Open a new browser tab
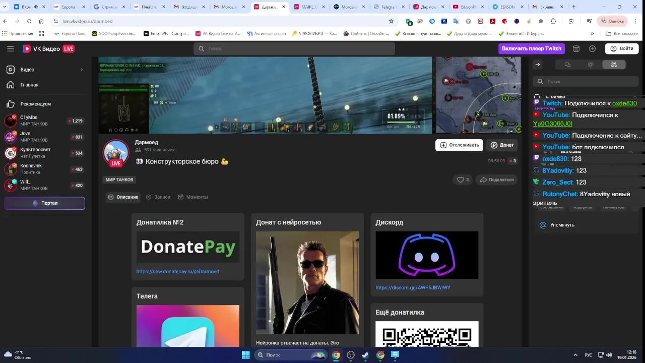This screenshot has width=645, height=363. [573, 7]
